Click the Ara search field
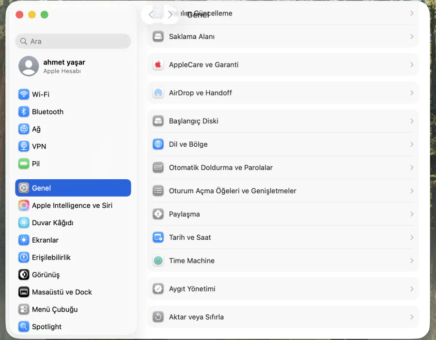 tap(73, 41)
